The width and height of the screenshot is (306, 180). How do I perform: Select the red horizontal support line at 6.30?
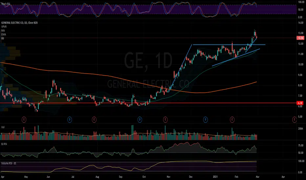[x=148, y=103]
